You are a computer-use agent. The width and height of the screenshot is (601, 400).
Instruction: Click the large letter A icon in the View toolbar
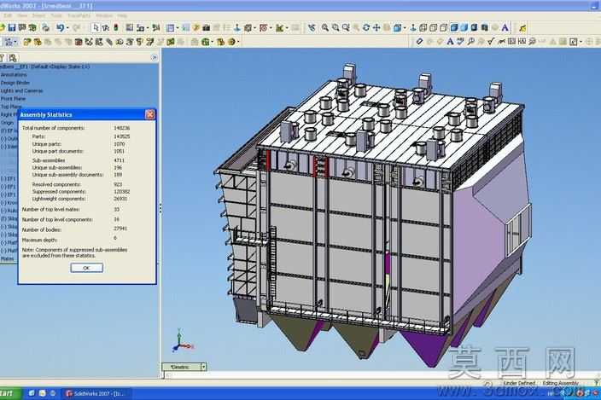coord(505,27)
